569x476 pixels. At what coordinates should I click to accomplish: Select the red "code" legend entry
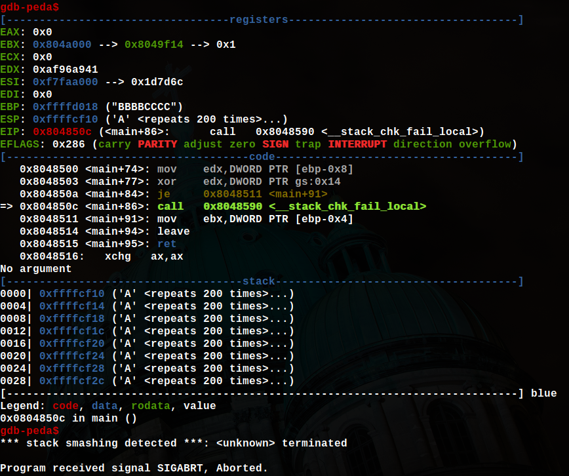[x=66, y=406]
